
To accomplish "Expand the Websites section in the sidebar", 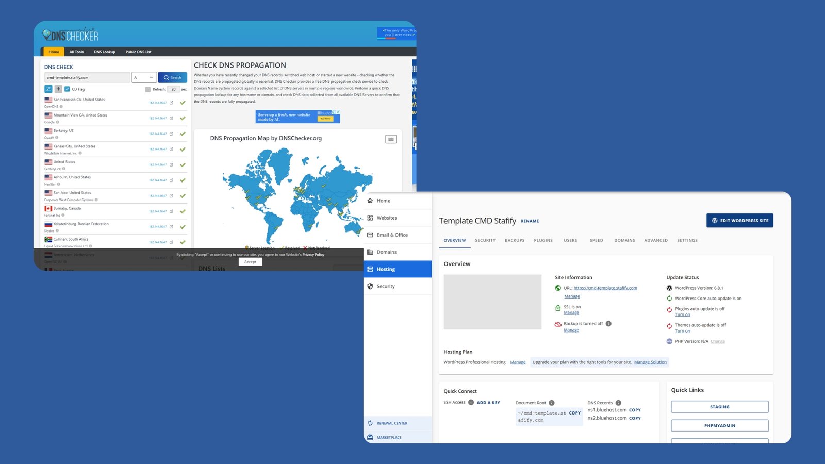I will (387, 218).
